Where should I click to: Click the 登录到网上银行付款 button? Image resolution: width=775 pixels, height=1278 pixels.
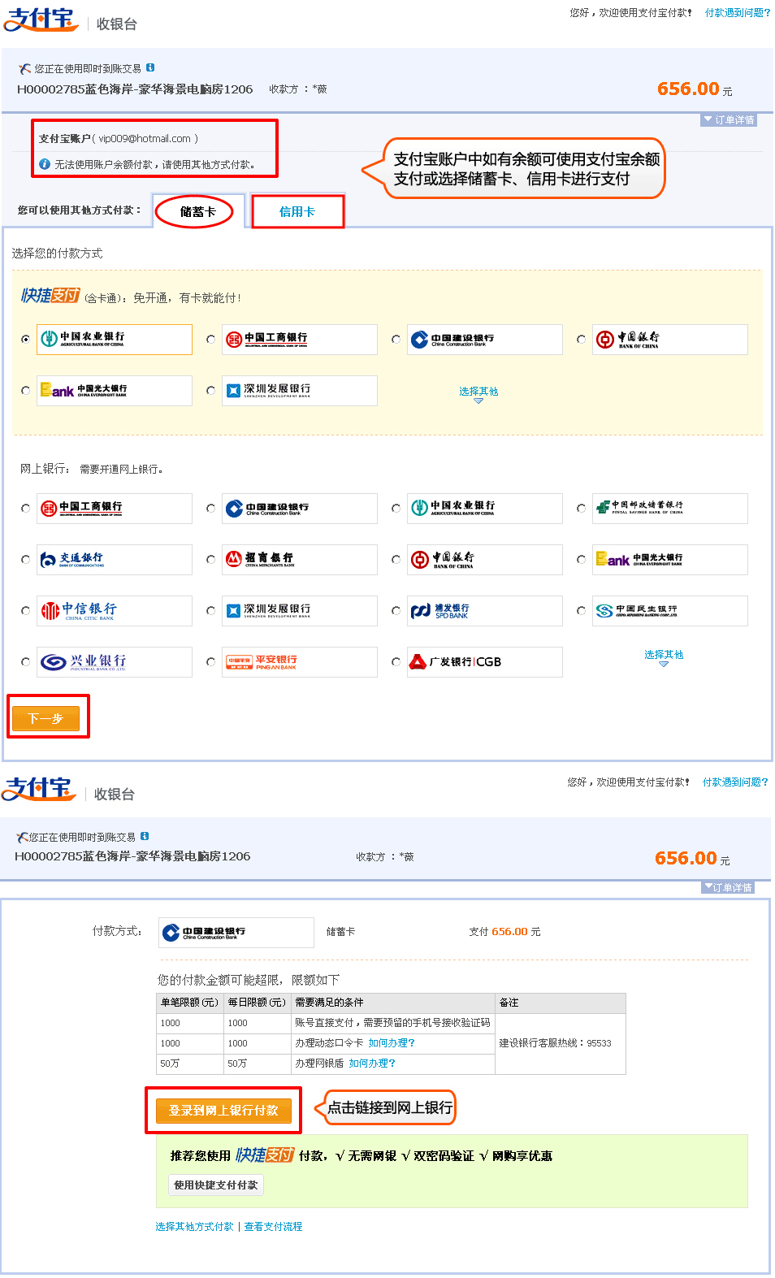coord(223,1110)
